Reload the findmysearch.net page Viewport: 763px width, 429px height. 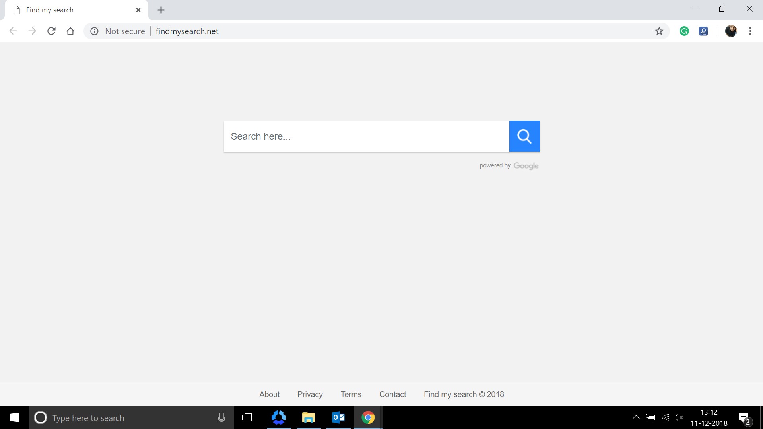[x=51, y=31]
